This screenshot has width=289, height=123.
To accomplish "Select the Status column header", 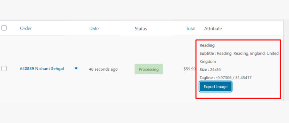I will [x=141, y=29].
